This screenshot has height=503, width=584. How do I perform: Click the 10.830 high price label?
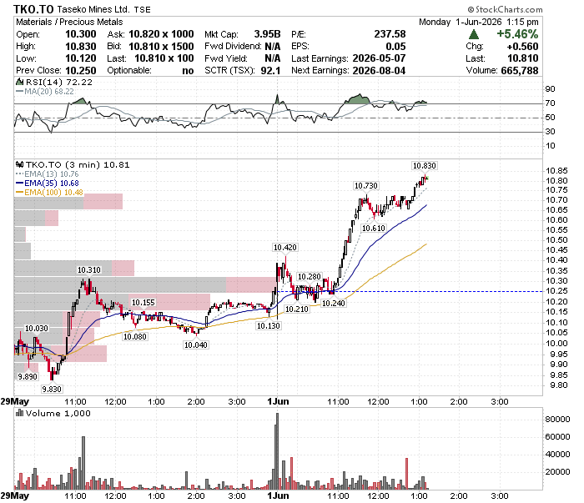click(x=424, y=166)
